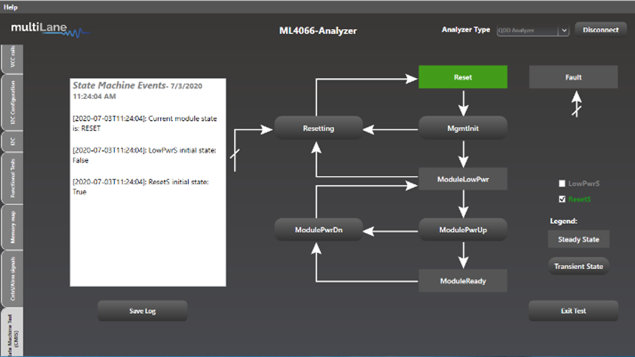
Task: Go to the Memory map tab
Action: coord(12,227)
